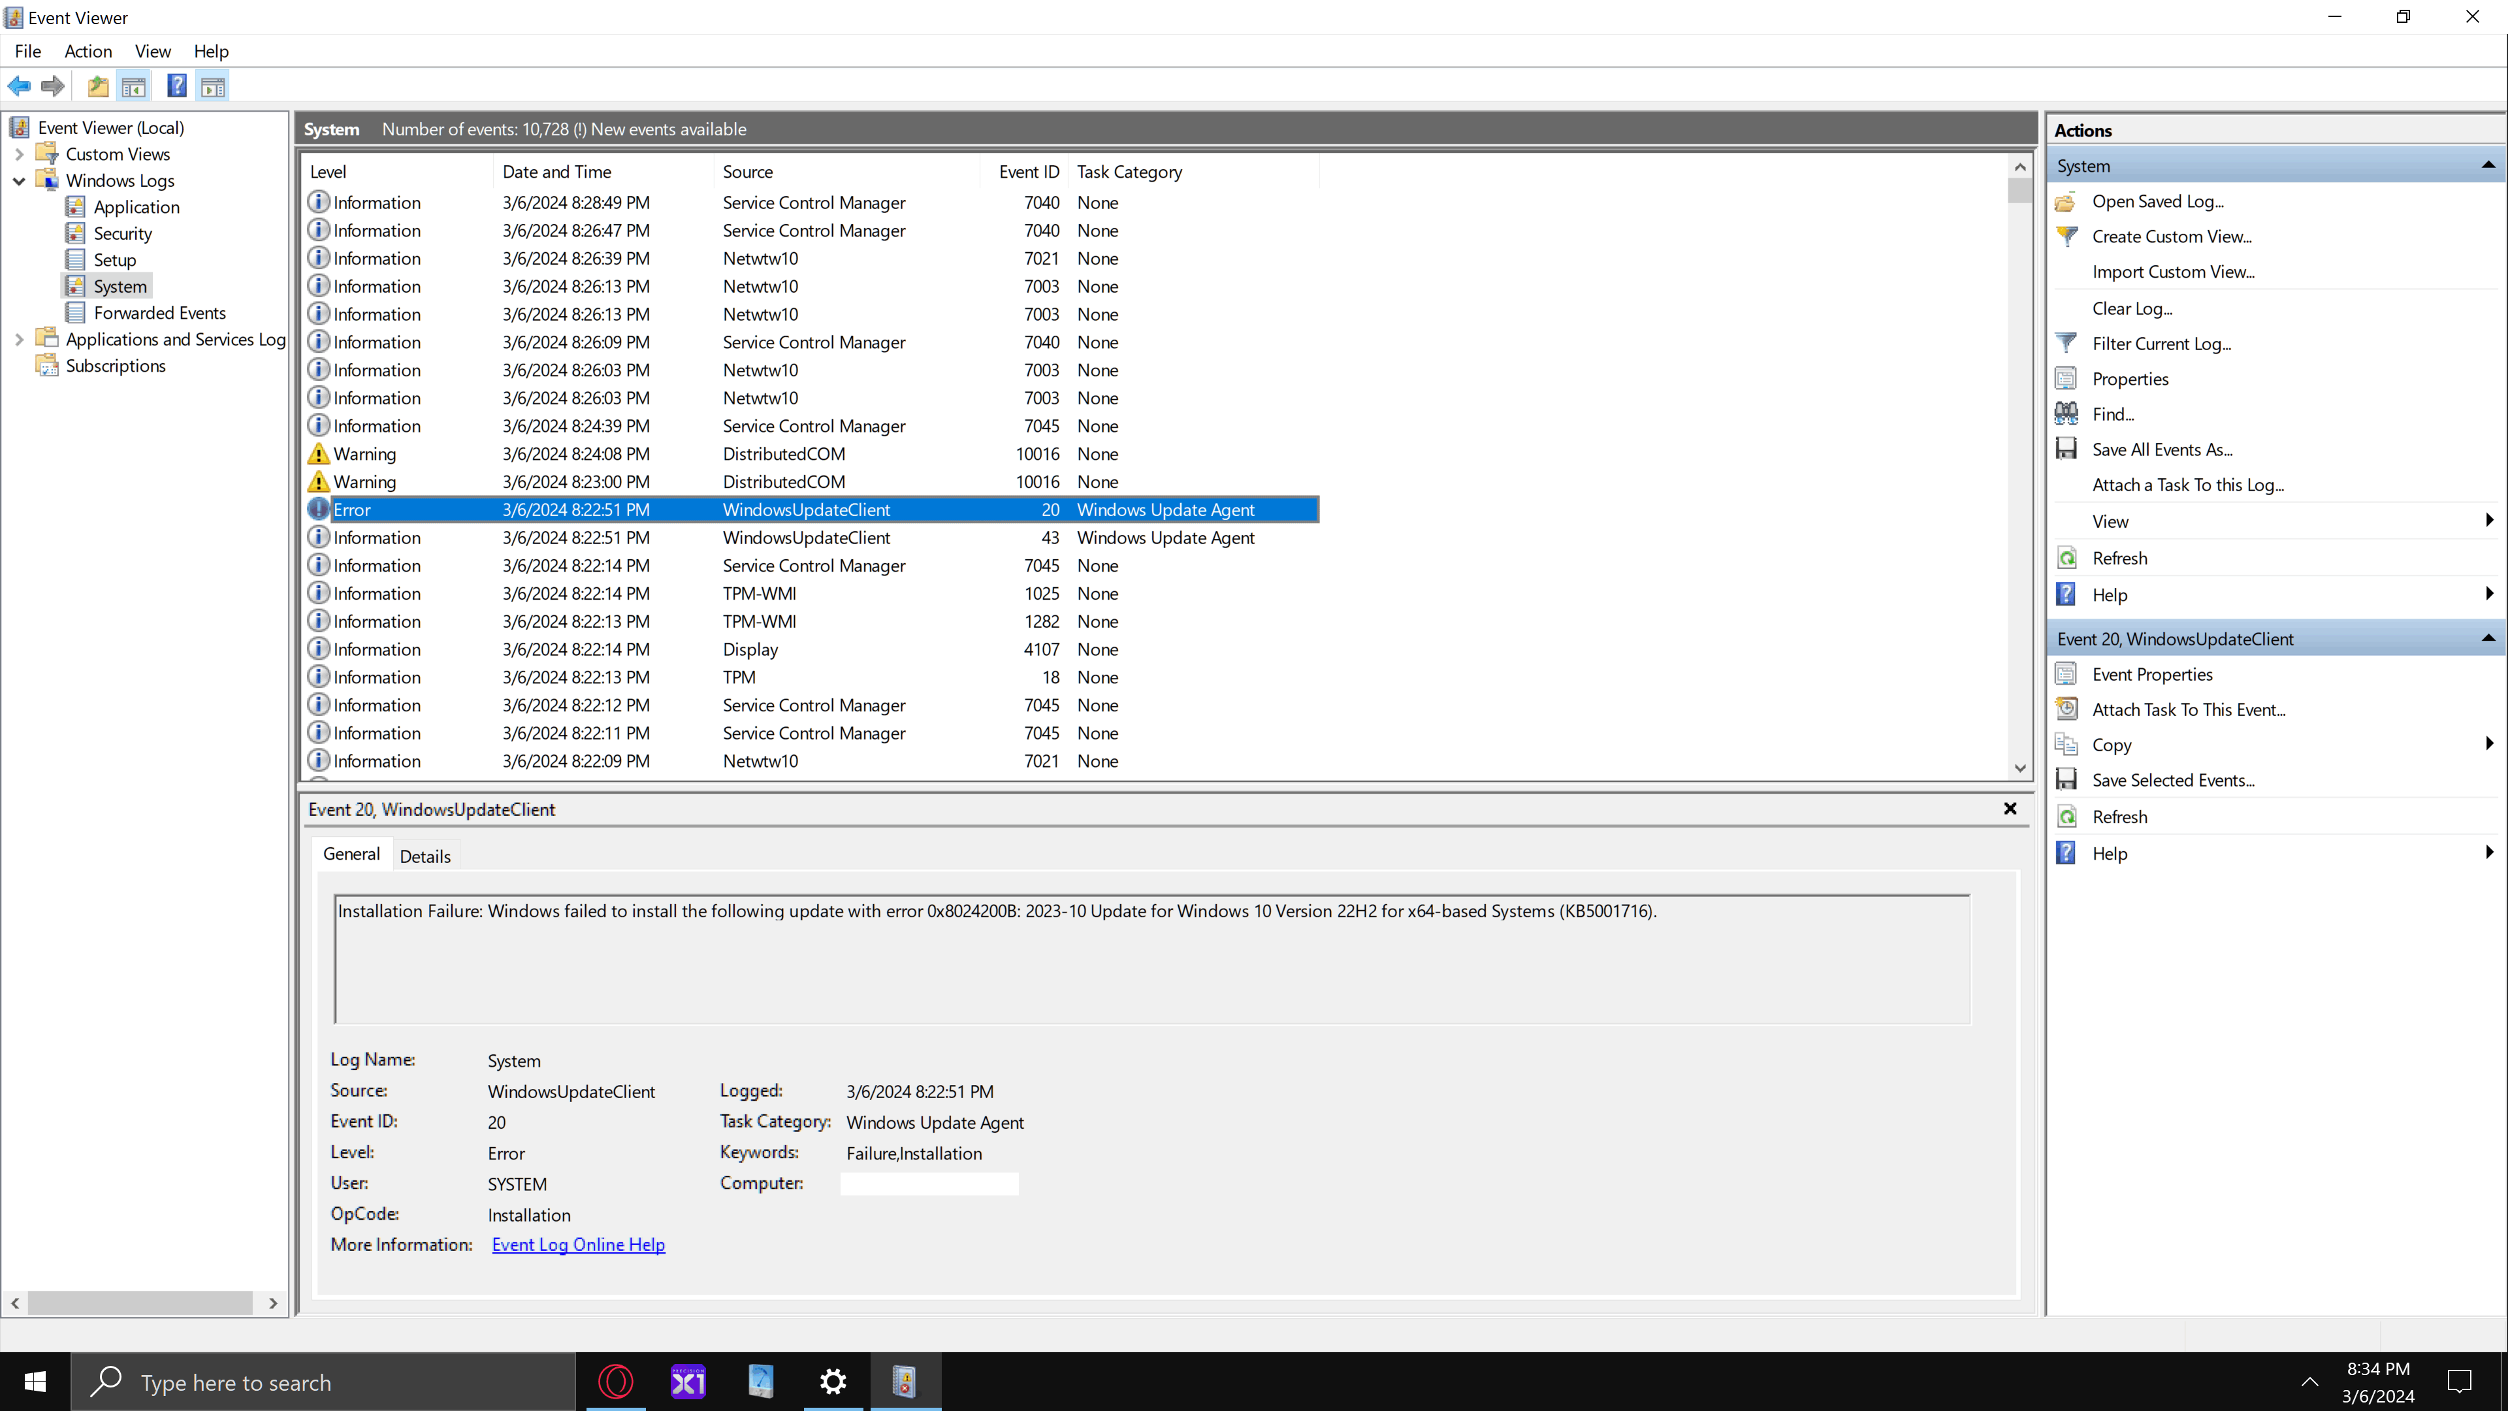Click the Help toolbar icon
The width and height of the screenshot is (2508, 1411).
[x=176, y=87]
